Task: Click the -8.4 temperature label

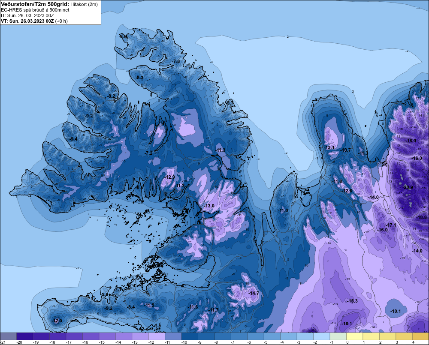Action: pyautogui.click(x=131, y=307)
